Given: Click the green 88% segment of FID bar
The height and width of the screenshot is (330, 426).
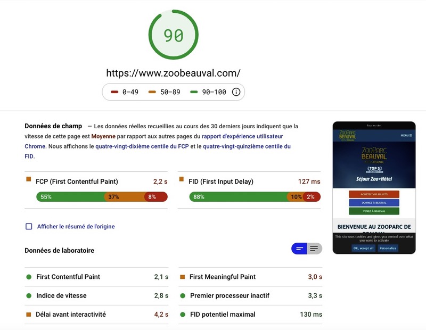Looking at the screenshot, I should (x=238, y=197).
